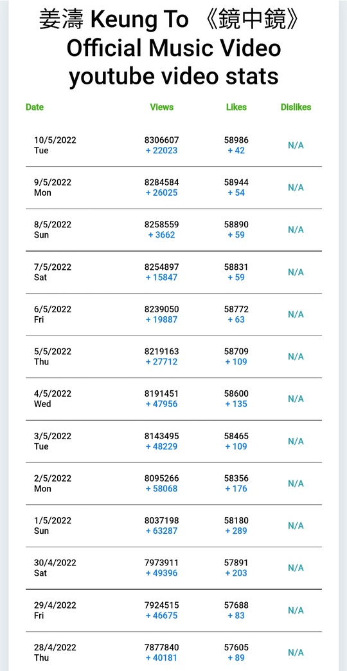This screenshot has height=671, width=347.
Task: Click N/A dislikes for 6/5/2022
Action: (x=296, y=314)
